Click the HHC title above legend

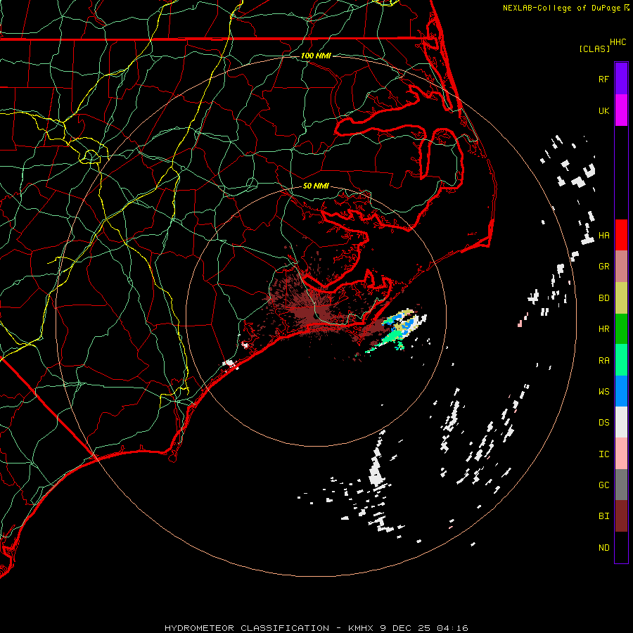tap(618, 42)
